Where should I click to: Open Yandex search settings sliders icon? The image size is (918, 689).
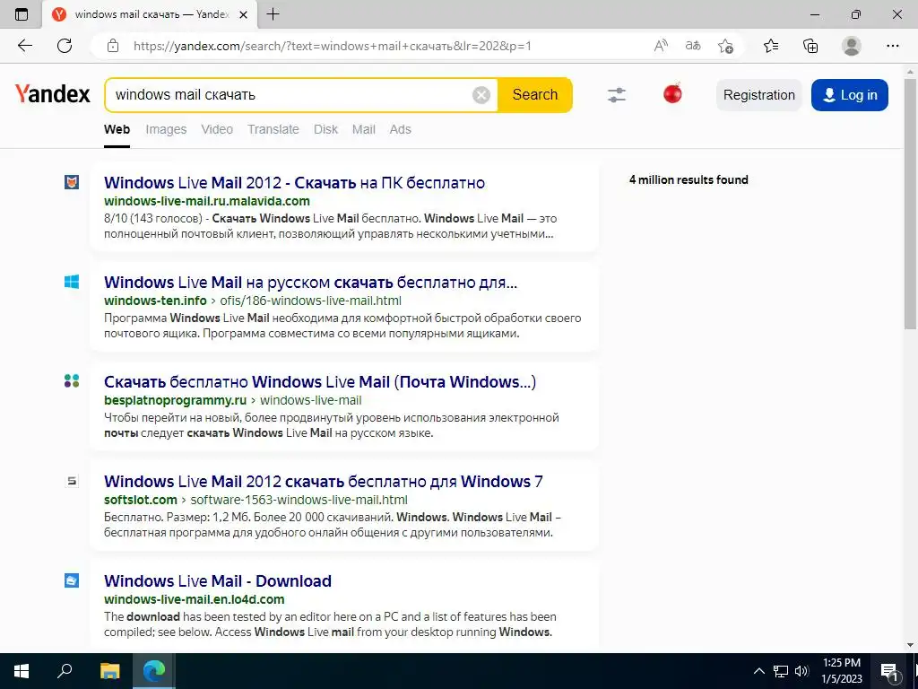(x=617, y=95)
